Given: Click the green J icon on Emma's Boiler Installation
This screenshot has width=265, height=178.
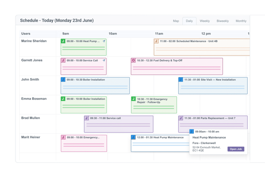Looking at the screenshot, I should 63,99.
